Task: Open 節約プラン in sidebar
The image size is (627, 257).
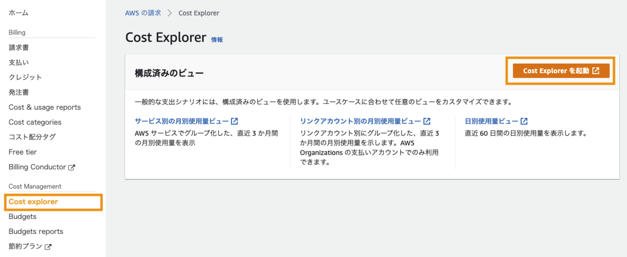Action: 26,246
